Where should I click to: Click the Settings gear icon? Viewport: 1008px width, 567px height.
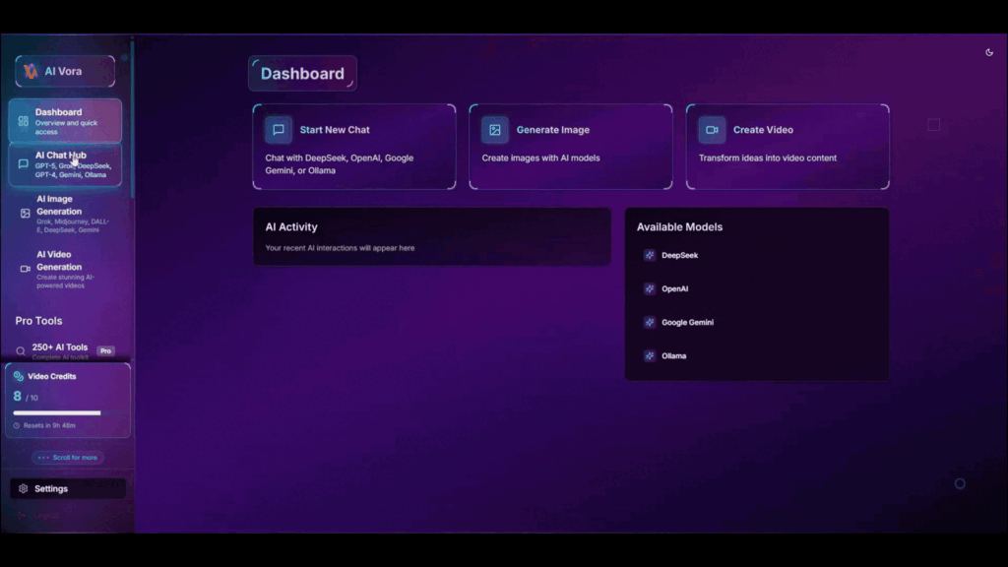pos(24,488)
